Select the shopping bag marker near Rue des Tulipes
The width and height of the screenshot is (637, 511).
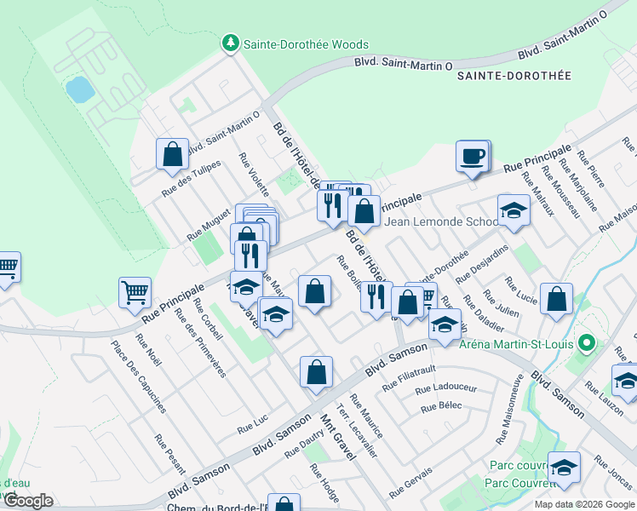pos(173,155)
